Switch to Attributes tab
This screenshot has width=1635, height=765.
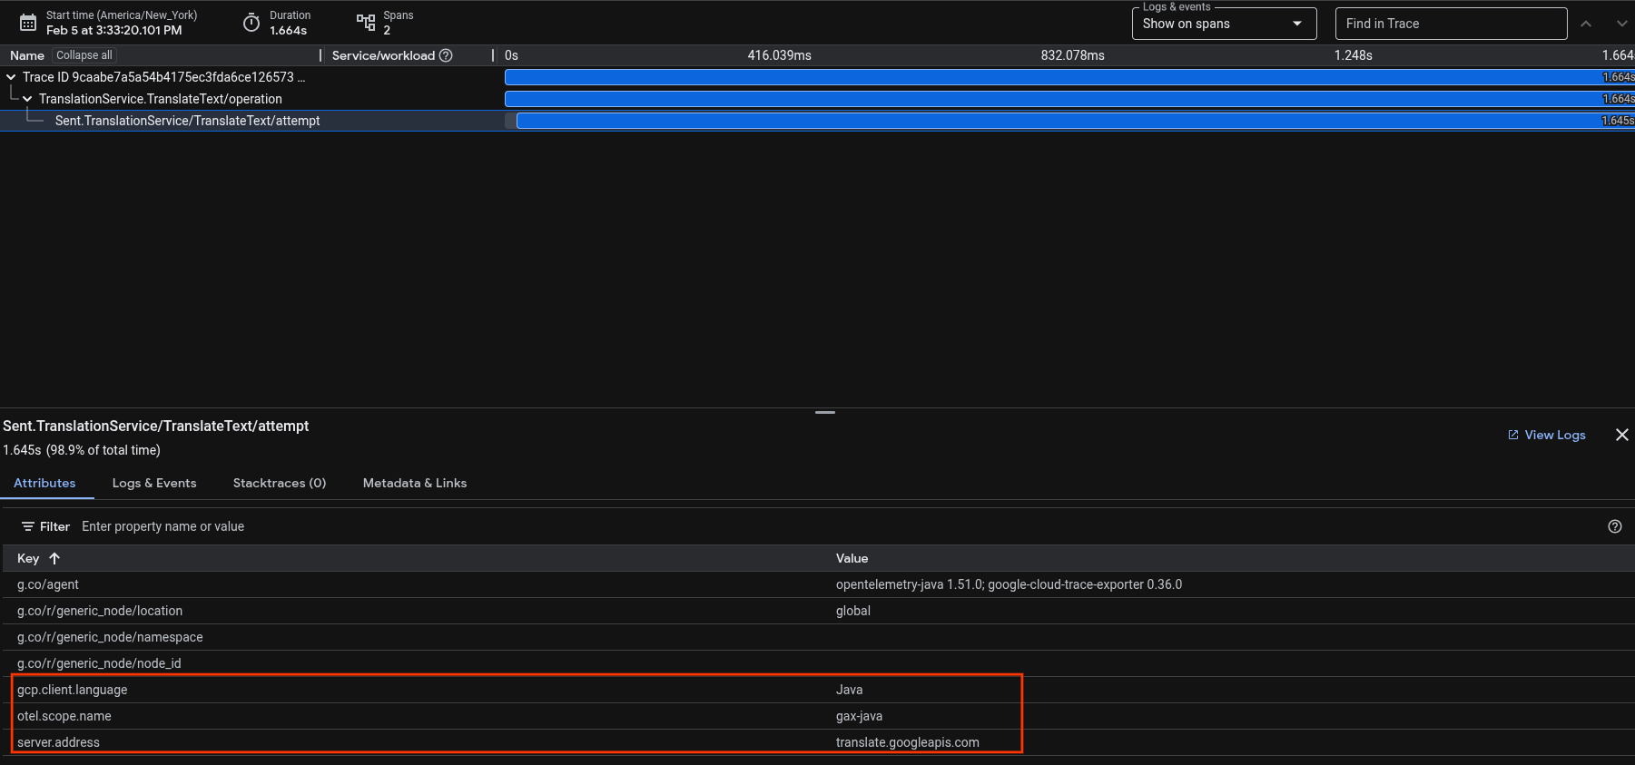point(44,483)
